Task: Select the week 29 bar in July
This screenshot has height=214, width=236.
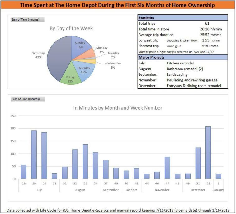Action: pyautogui.click(x=34, y=155)
